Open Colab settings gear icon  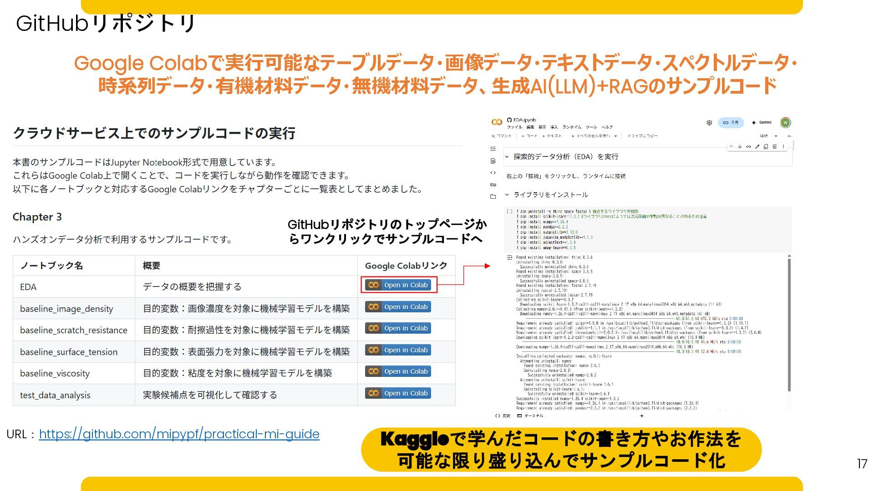(709, 122)
